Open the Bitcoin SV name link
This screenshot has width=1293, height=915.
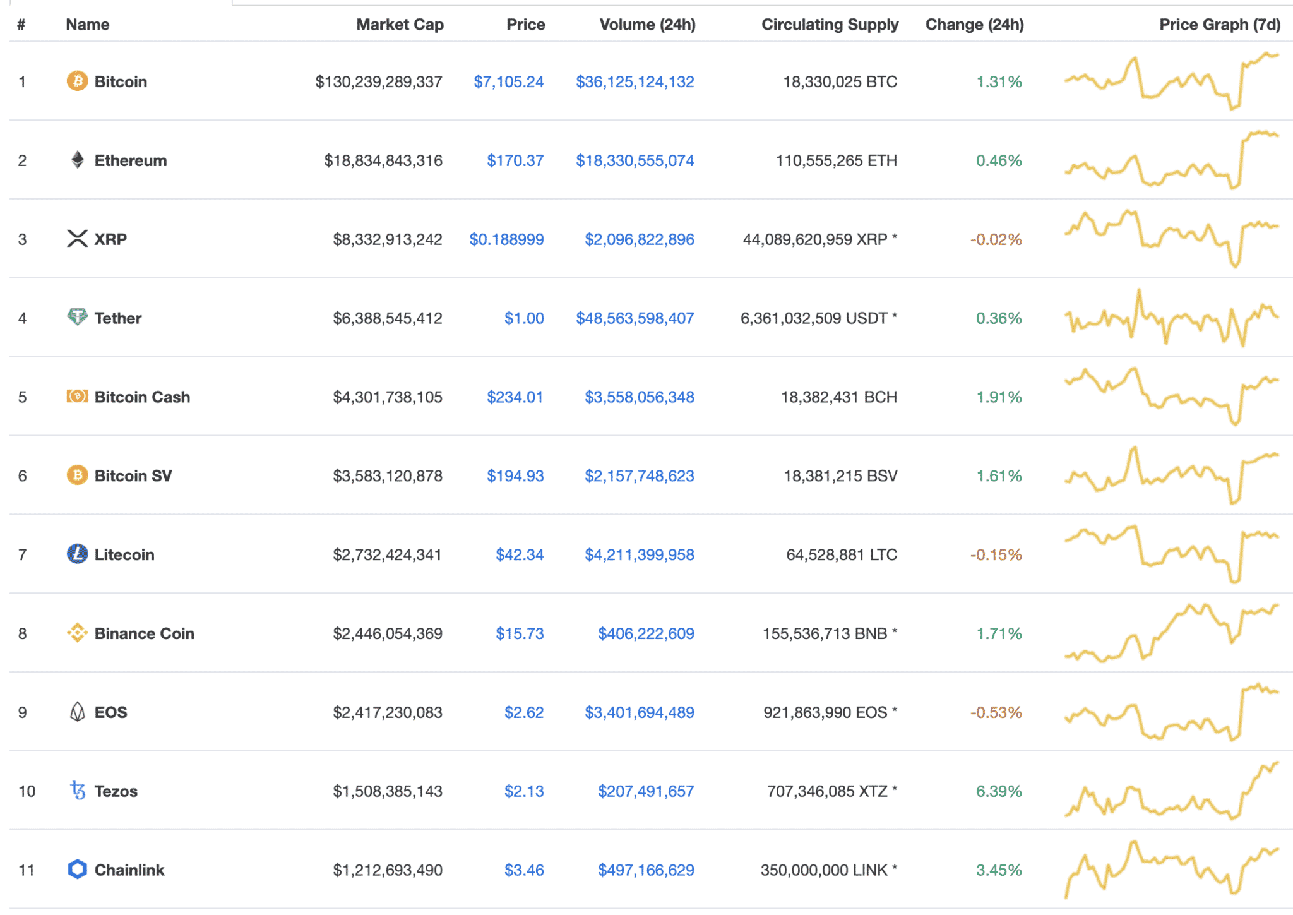133,476
